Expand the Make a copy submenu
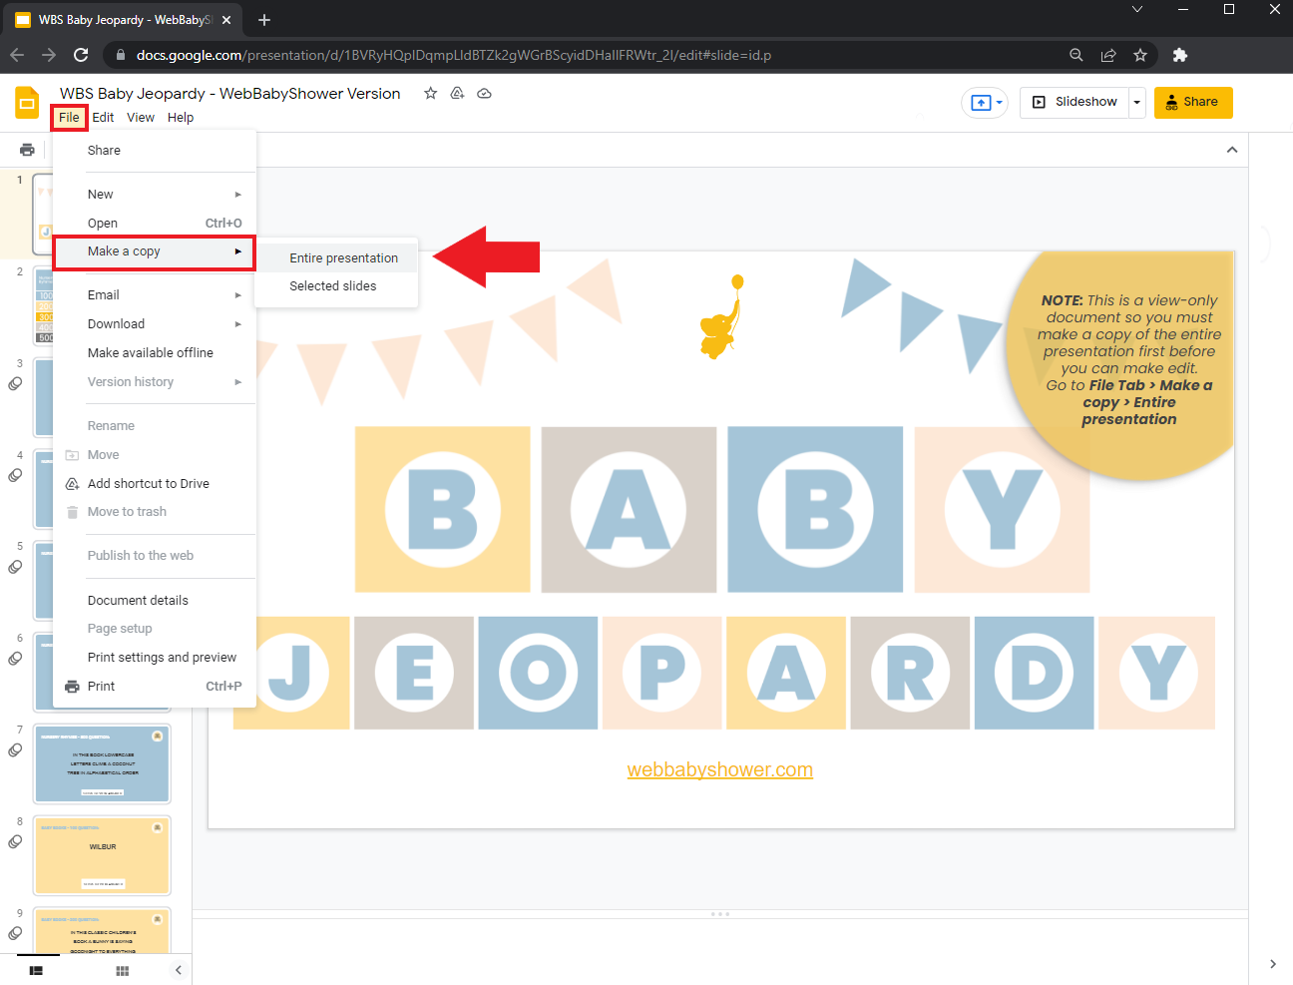Screen dimensions: 1293x985 pyautogui.click(x=155, y=251)
